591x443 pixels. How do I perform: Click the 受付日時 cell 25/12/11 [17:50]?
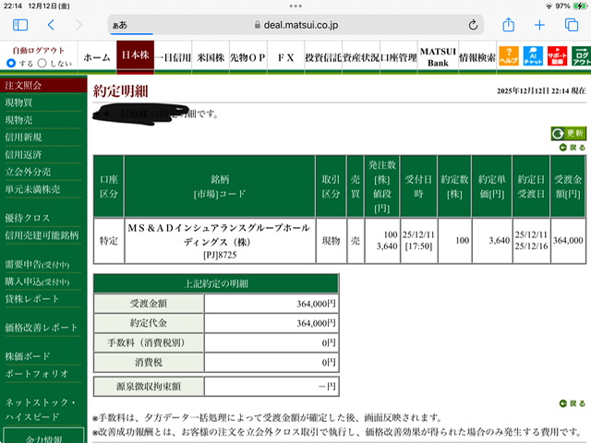418,240
